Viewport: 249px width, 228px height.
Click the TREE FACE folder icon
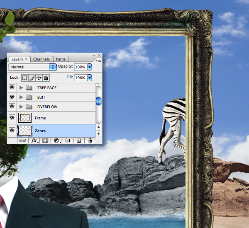pos(29,87)
